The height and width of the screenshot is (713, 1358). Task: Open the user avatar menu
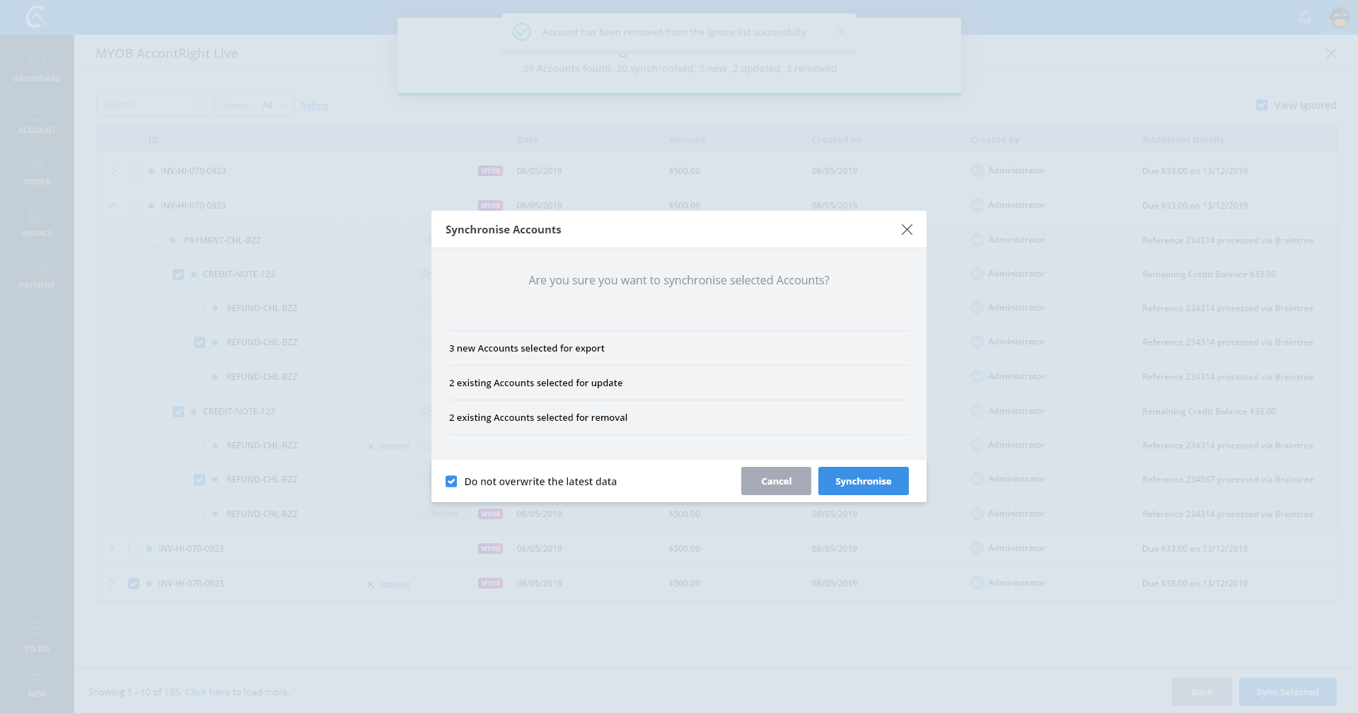1340,17
